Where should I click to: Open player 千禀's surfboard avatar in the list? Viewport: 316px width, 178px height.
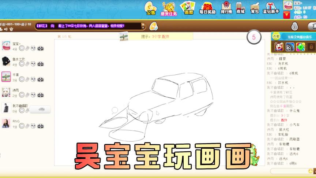[x=6, y=77]
